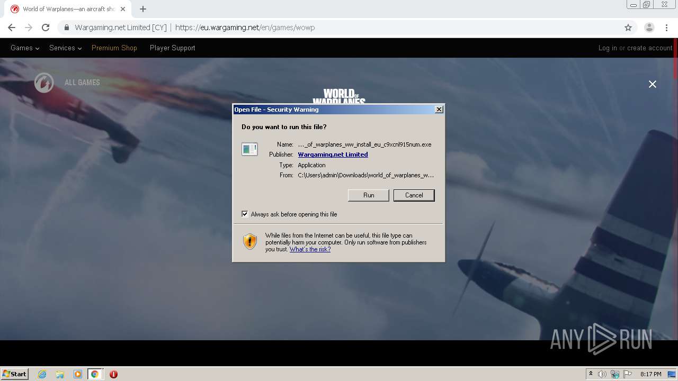The height and width of the screenshot is (381, 678).
Task: Expand the Games dropdown menu
Action: [x=25, y=48]
